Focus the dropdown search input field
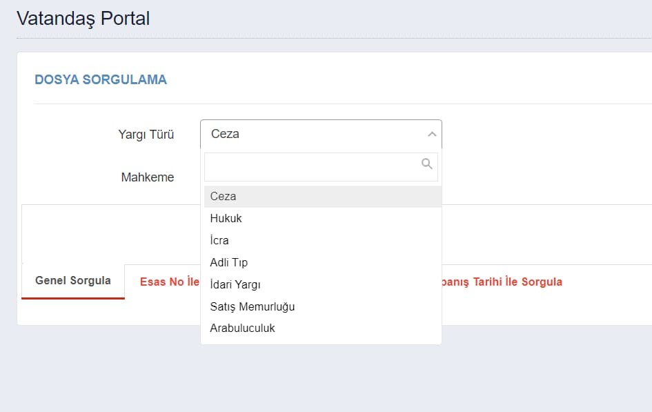 (x=321, y=167)
